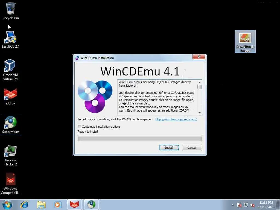Open the network tray icon
The image size is (280, 210).
click(246, 205)
